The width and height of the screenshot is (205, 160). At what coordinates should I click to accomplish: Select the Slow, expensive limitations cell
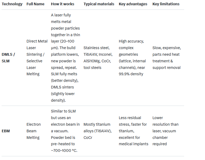pyautogui.click(x=166, y=58)
